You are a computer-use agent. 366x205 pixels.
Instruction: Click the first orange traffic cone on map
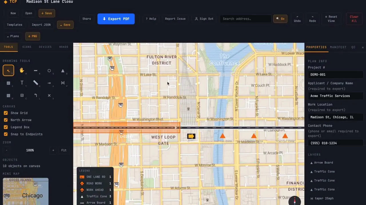pyautogui.click(x=222, y=136)
